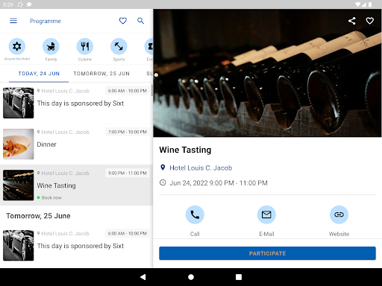The height and width of the screenshot is (286, 382).
Task: Tap Android home navigation button
Action: [x=191, y=277]
